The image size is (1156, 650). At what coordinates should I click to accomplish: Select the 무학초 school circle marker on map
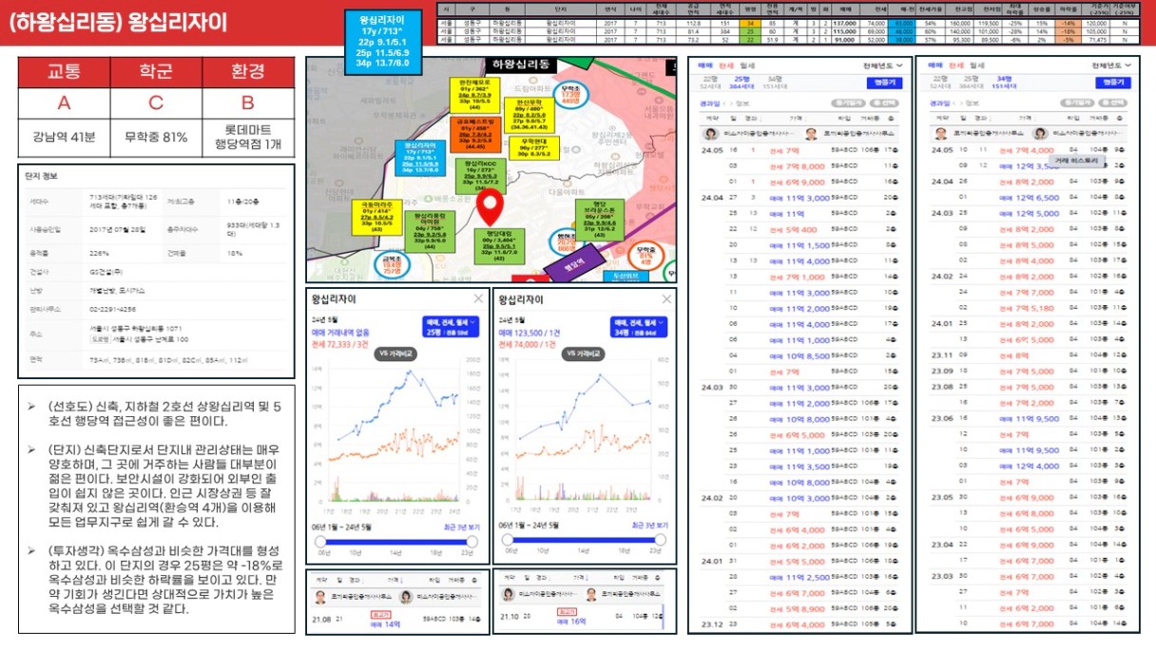click(570, 95)
